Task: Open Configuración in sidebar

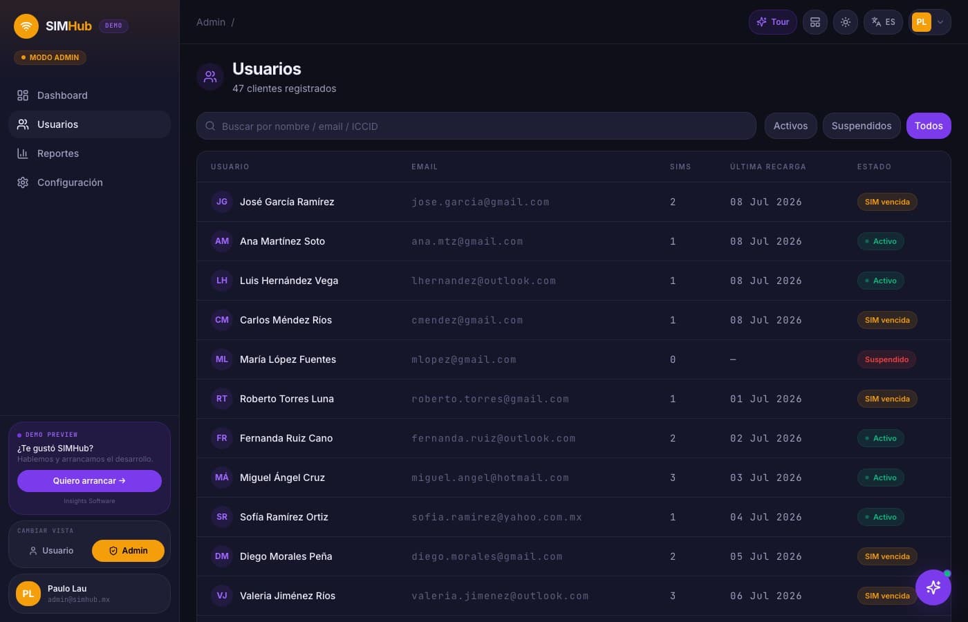Action: point(90,182)
